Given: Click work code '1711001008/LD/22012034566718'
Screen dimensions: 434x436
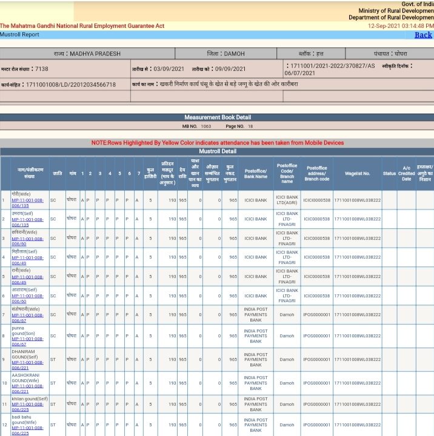Looking at the screenshot, I should click(x=71, y=85).
